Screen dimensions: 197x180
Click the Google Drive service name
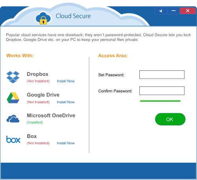pyautogui.click(x=43, y=95)
